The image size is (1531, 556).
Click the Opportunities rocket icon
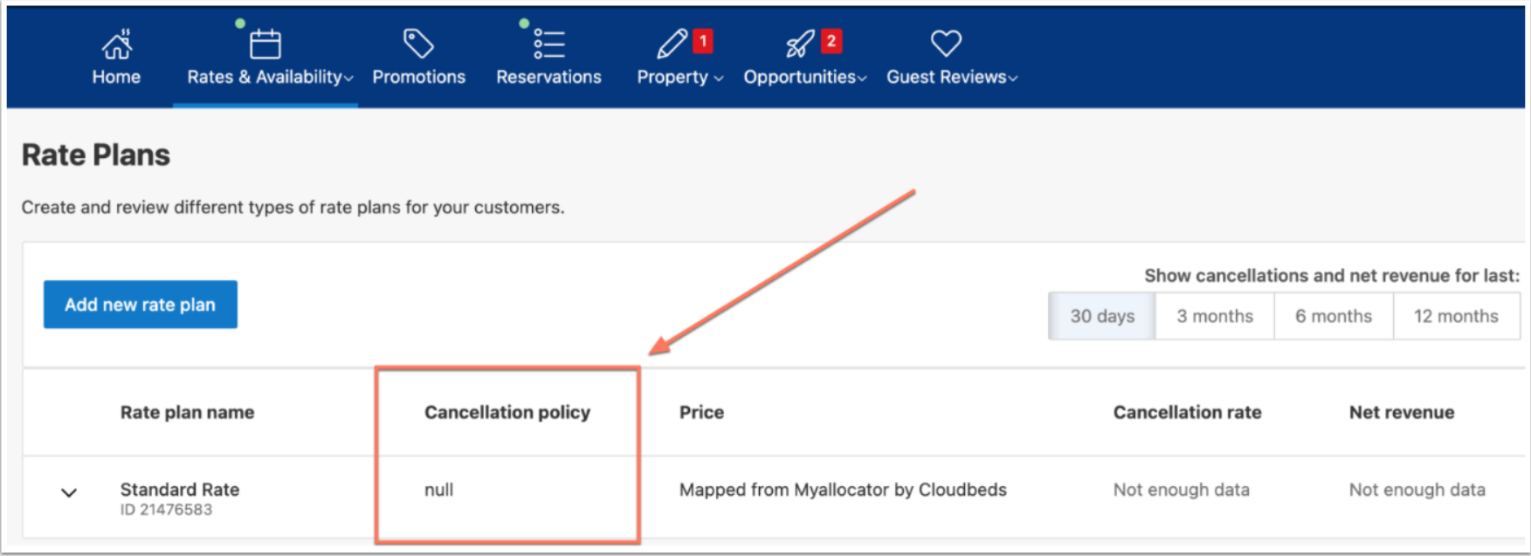(799, 43)
